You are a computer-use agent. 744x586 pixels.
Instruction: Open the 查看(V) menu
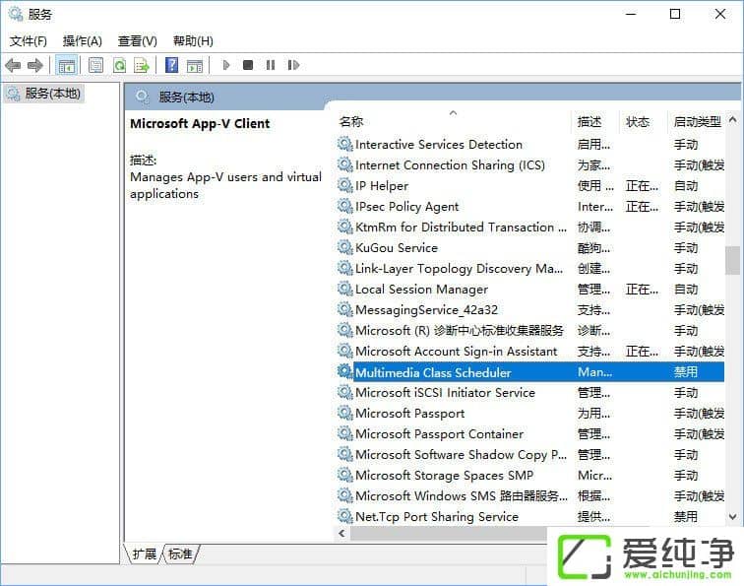point(137,41)
